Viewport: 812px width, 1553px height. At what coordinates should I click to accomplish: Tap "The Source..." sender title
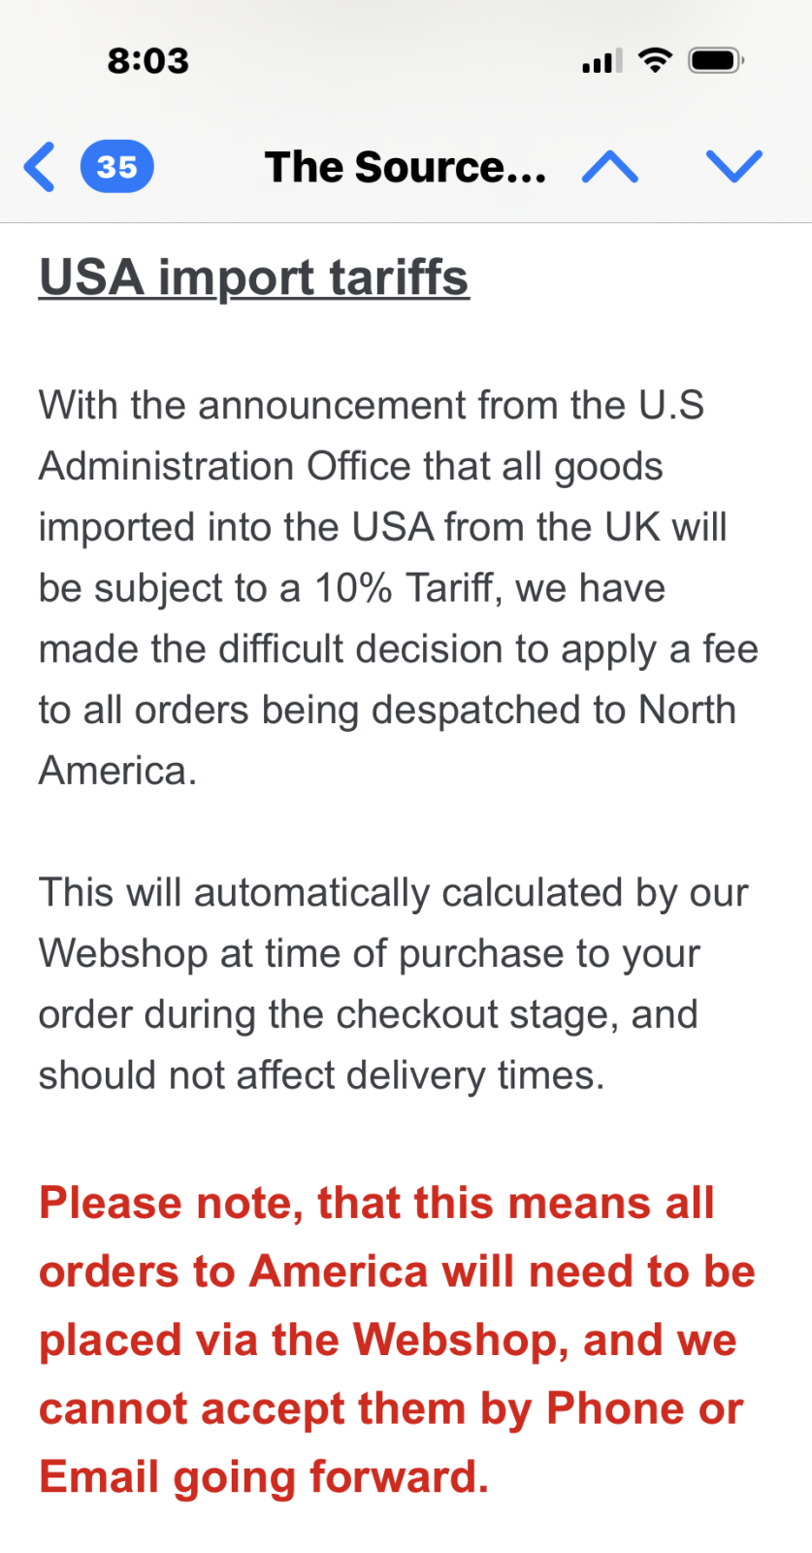405,167
